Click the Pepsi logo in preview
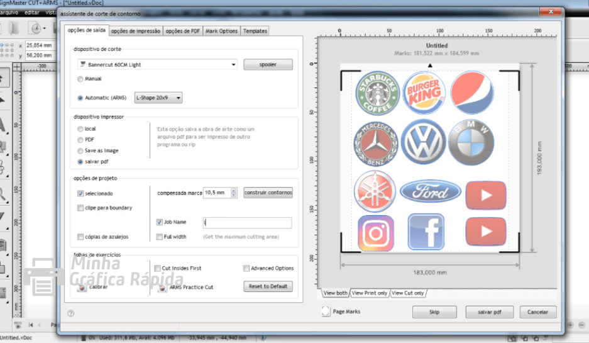589x343 pixels. (x=472, y=93)
